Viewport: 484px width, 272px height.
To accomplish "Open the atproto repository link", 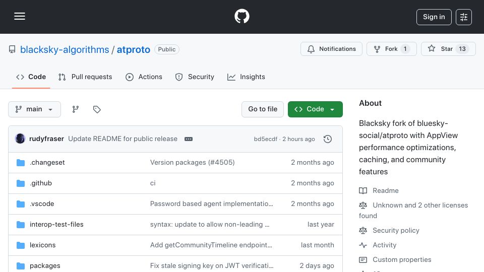I will pos(133,50).
